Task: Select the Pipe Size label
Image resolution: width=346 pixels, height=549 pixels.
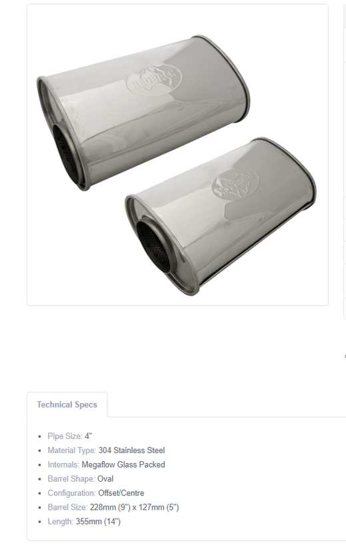Action: tap(65, 436)
